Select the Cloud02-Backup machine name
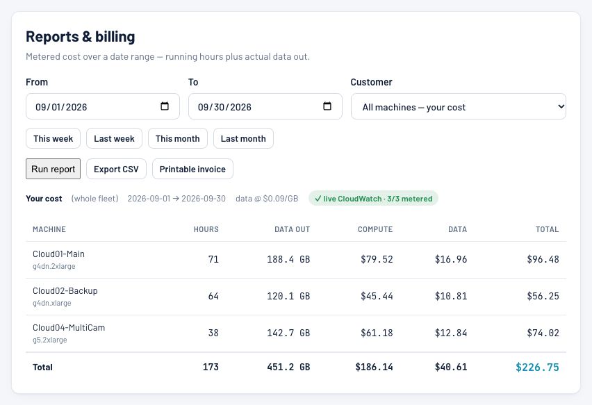The height and width of the screenshot is (405, 592). 65,290
